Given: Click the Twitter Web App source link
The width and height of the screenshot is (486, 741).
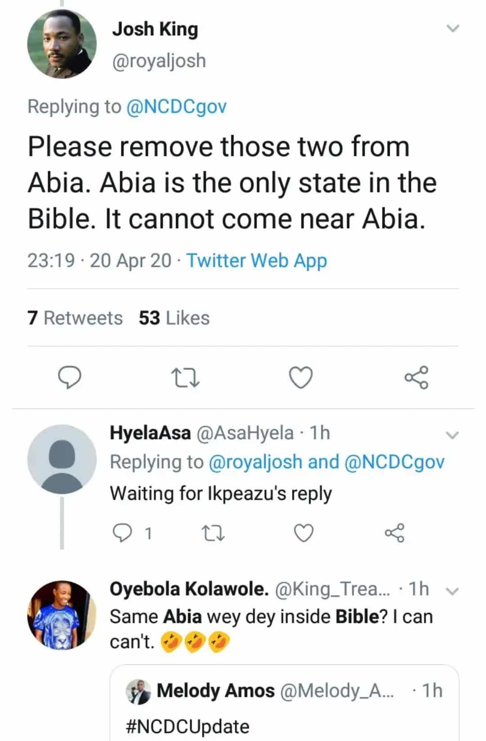Looking at the screenshot, I should (256, 261).
